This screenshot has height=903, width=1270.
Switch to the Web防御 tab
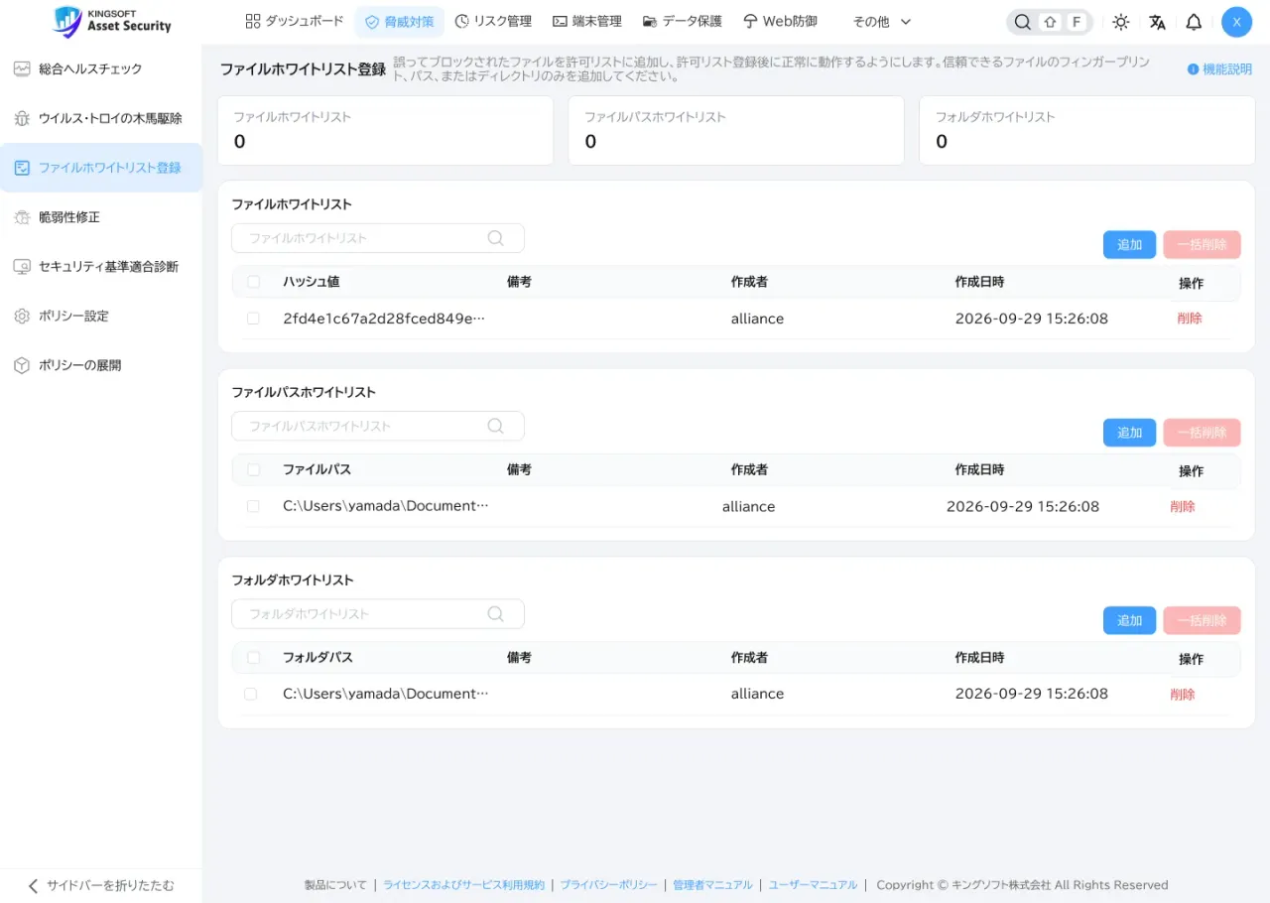(780, 21)
